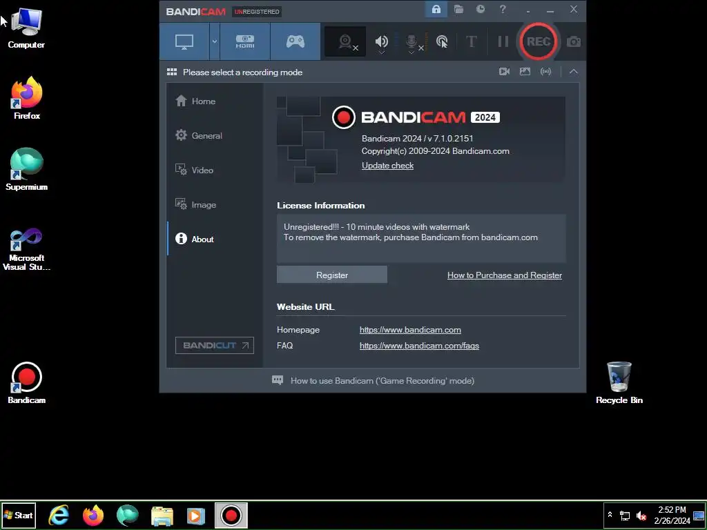Toggle webcam overlay icon
707x530 pixels.
[x=345, y=41]
